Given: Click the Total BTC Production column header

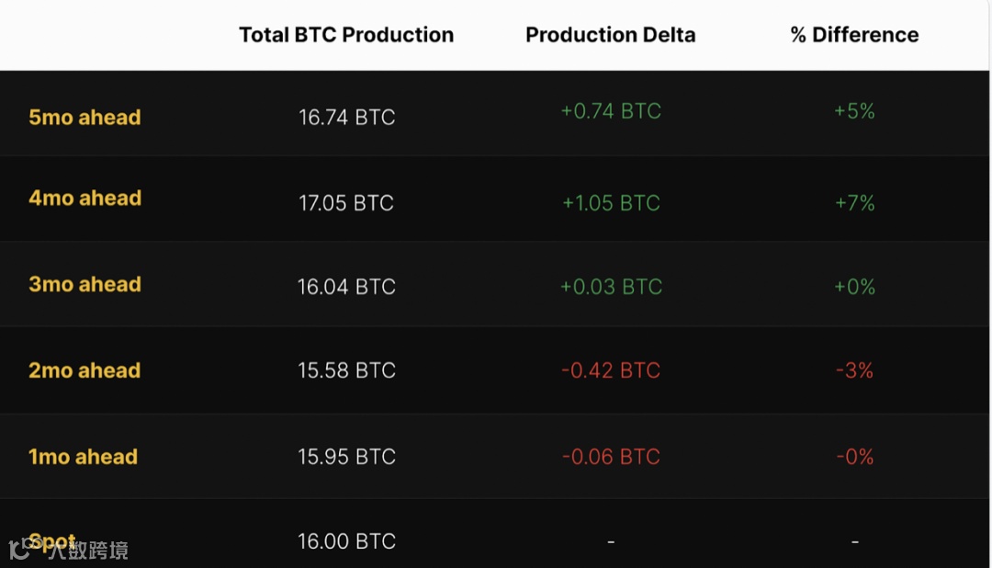Looking at the screenshot, I should (346, 35).
